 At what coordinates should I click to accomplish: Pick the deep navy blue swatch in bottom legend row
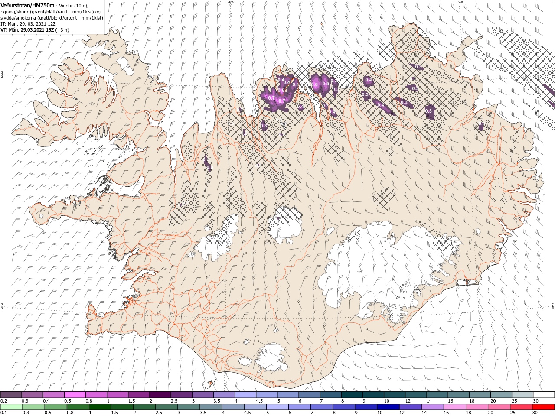pos(387,407)
